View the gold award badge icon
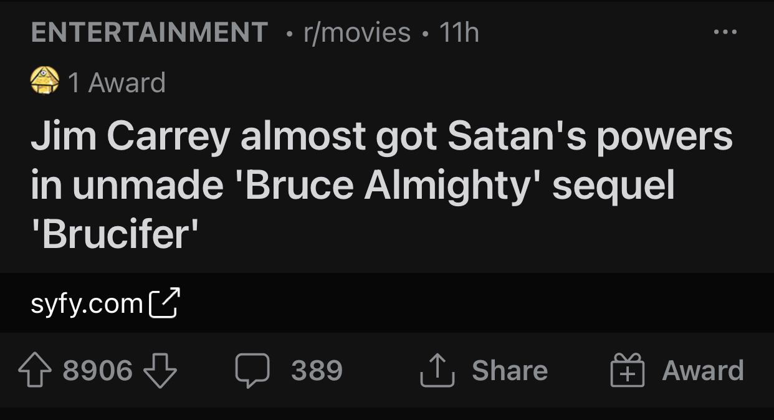This screenshot has width=774, height=420. point(44,82)
